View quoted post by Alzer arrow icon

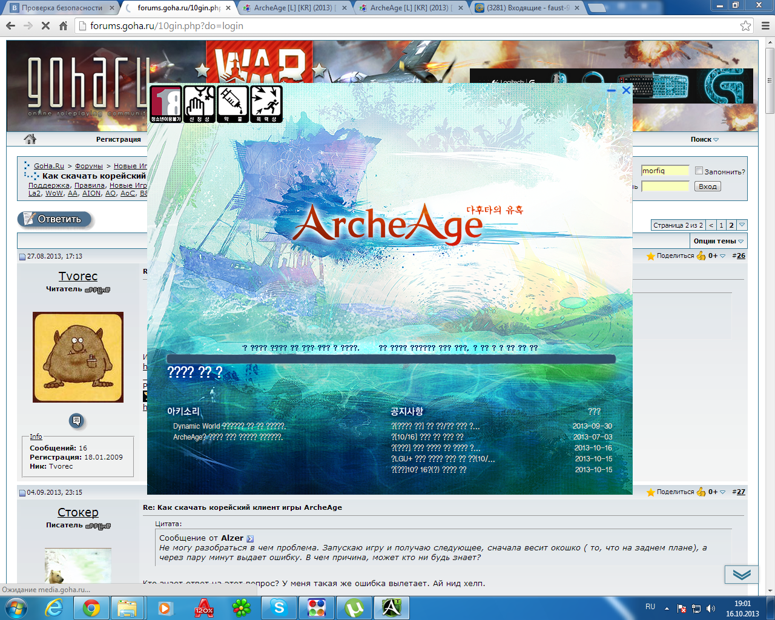pyautogui.click(x=250, y=538)
